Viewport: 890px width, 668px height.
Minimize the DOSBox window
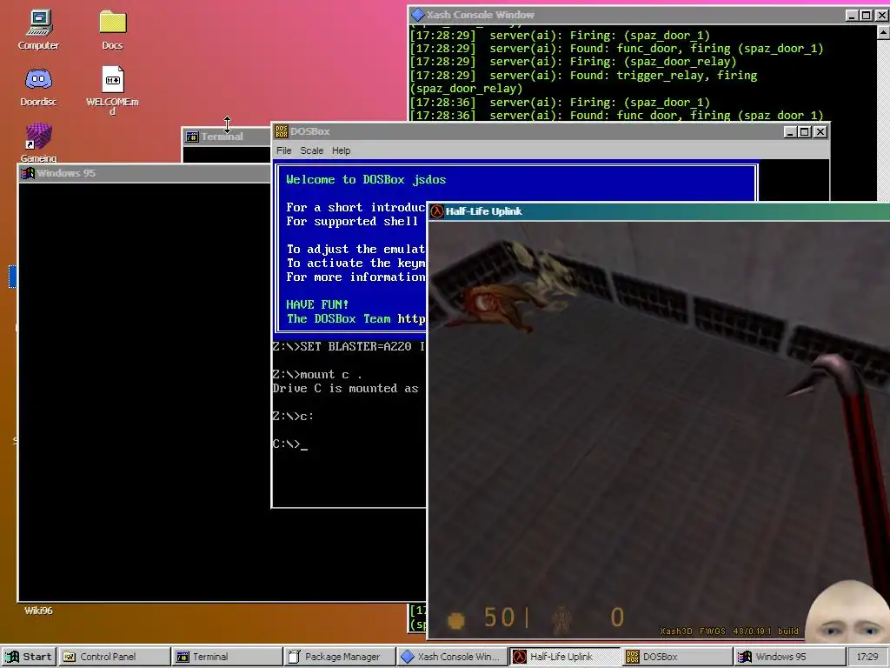click(x=789, y=132)
